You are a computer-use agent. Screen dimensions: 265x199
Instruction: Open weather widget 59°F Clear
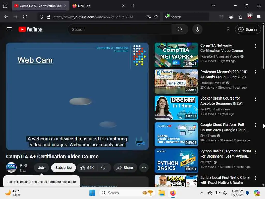point(13,193)
